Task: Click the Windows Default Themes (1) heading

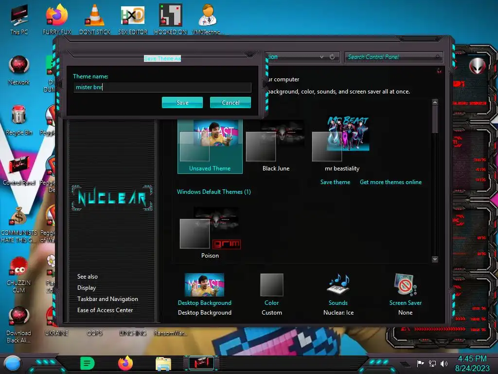Action: point(214,192)
